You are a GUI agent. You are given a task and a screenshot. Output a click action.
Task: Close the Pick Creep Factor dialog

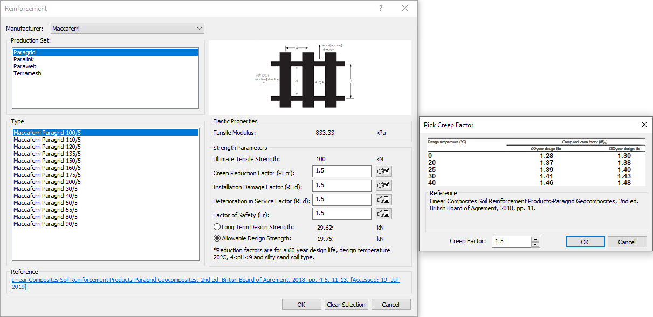point(644,125)
